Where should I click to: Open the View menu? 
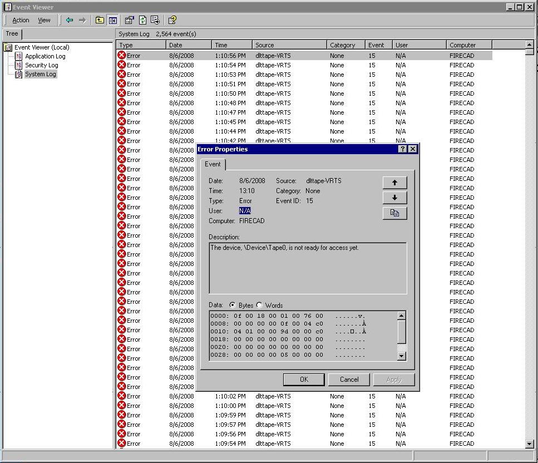click(x=44, y=20)
